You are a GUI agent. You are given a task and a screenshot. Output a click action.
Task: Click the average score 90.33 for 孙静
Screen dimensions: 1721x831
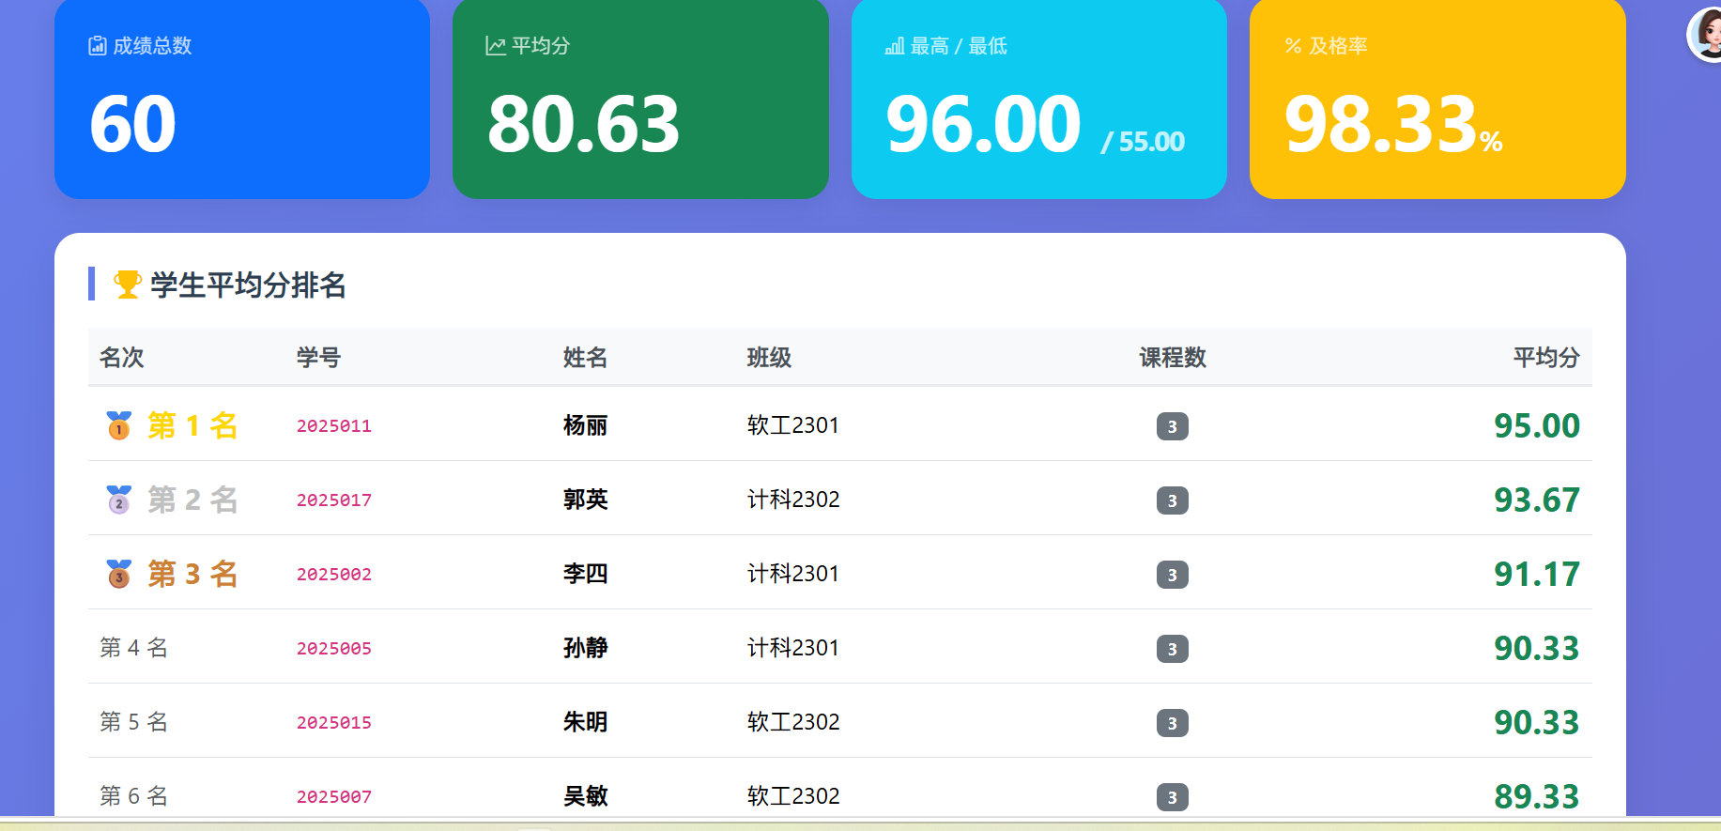(1537, 648)
